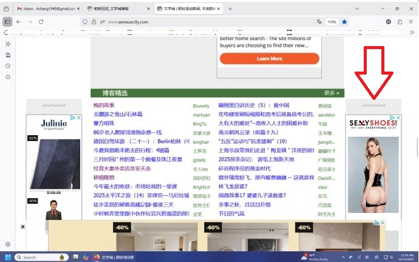Reload the current page
This screenshot has width=419, height=262.
coord(41,22)
